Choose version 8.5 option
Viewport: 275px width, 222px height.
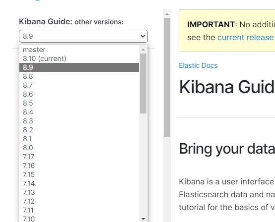(x=79, y=103)
